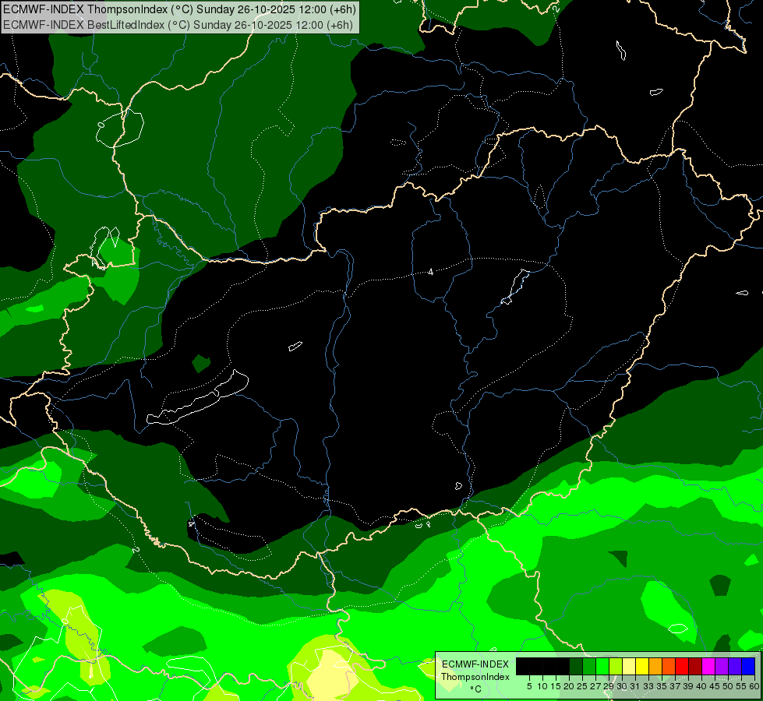The height and width of the screenshot is (701, 763).
Task: Click the '°C' unit in the legend
Action: click(x=475, y=689)
